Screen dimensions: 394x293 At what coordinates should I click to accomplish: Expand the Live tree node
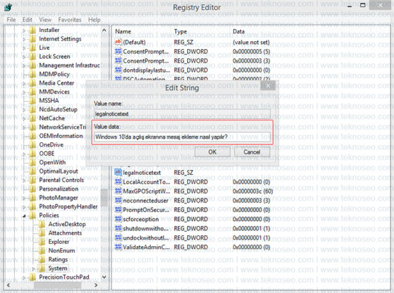tap(25, 48)
